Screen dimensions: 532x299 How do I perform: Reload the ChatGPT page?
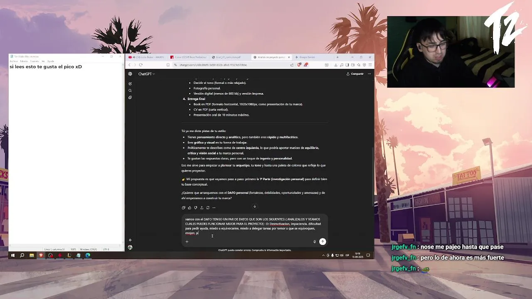(140, 65)
